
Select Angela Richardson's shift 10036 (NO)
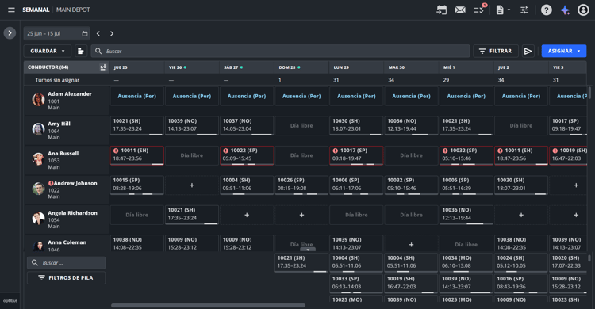(466, 215)
